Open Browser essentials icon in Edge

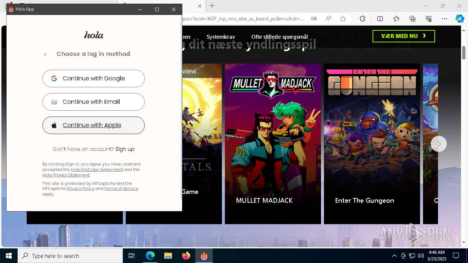click(429, 19)
